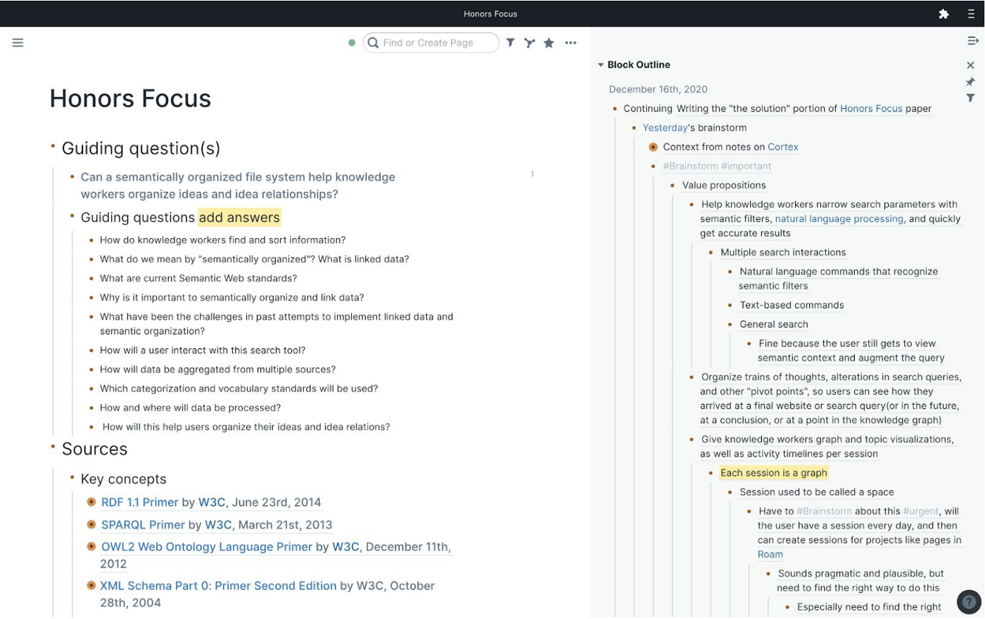985x619 pixels.
Task: Click the Honors Focus page title
Action: [x=130, y=98]
